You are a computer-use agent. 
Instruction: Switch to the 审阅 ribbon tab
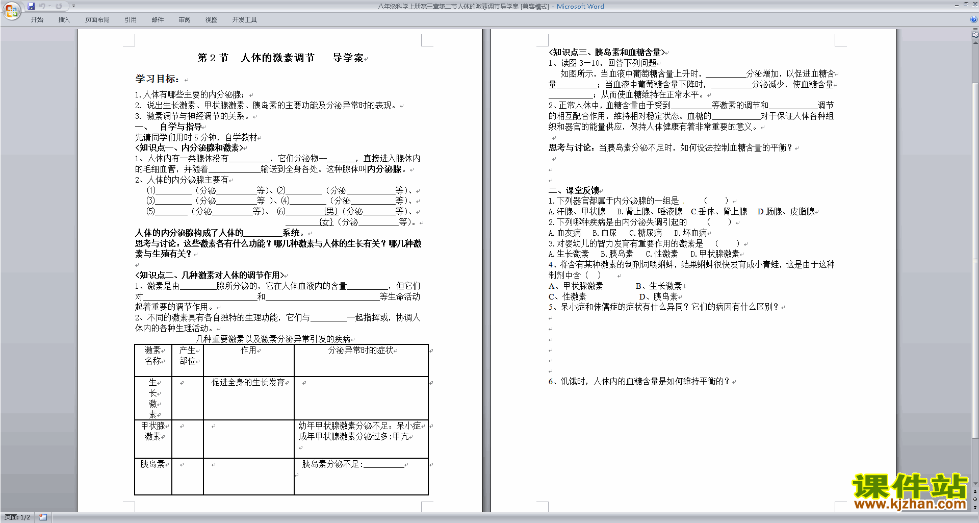pyautogui.click(x=185, y=19)
